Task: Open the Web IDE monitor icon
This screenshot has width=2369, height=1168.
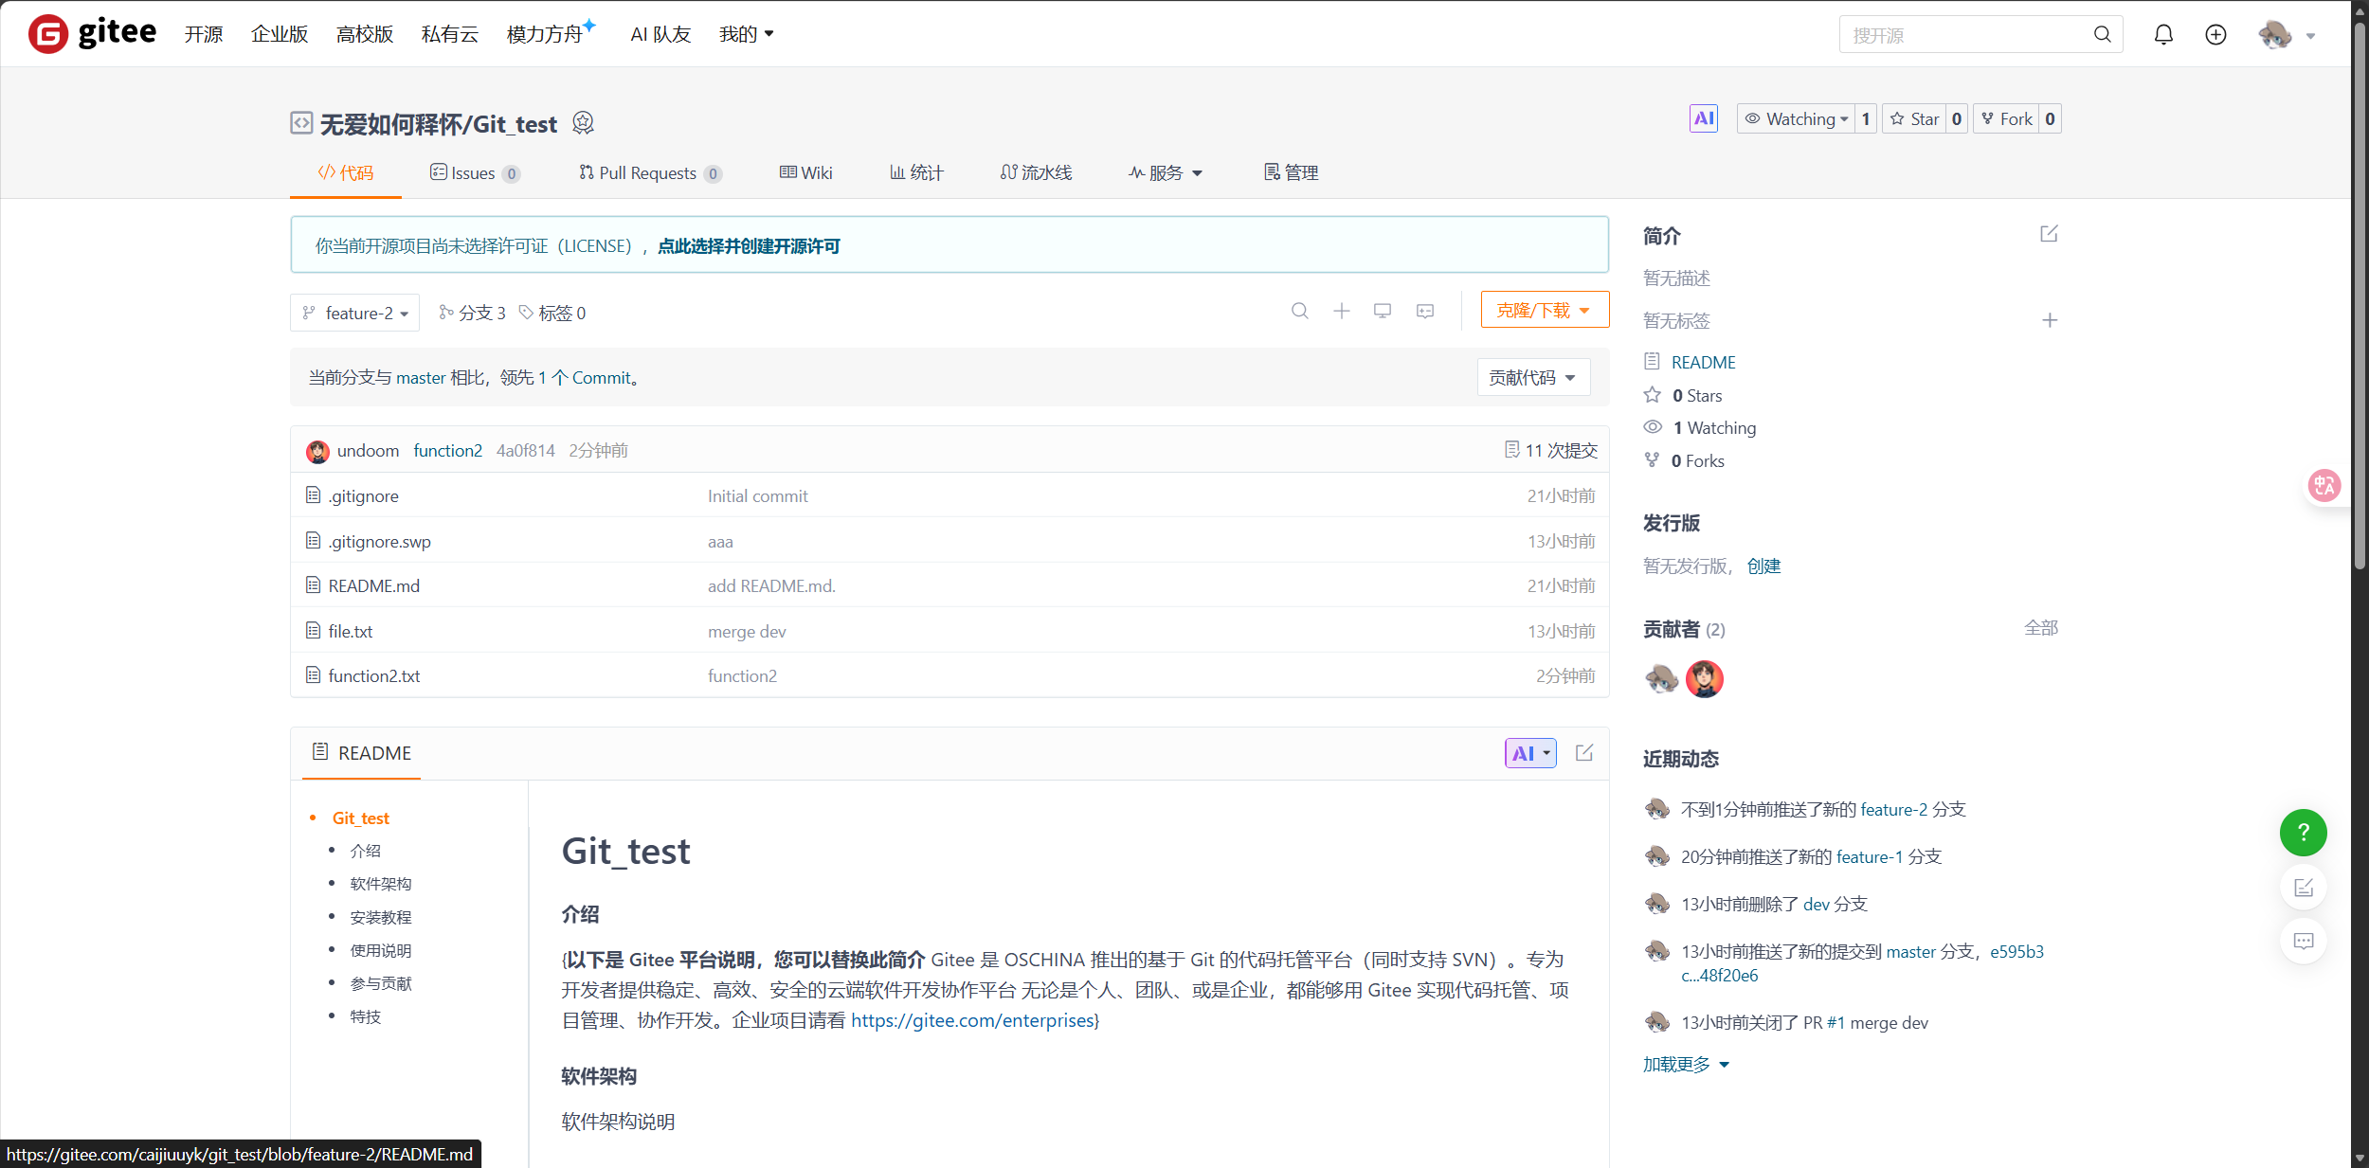Action: tap(1383, 311)
